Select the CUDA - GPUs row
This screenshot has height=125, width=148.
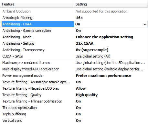[x=75, y=56]
